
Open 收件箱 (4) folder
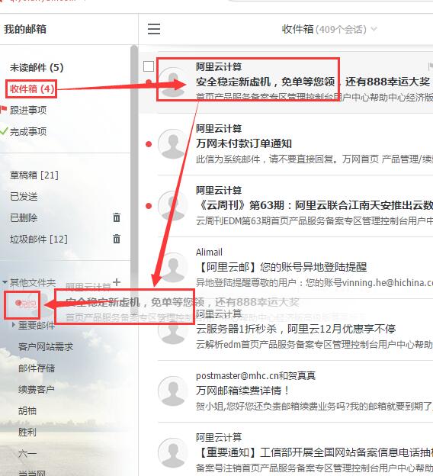click(x=32, y=89)
